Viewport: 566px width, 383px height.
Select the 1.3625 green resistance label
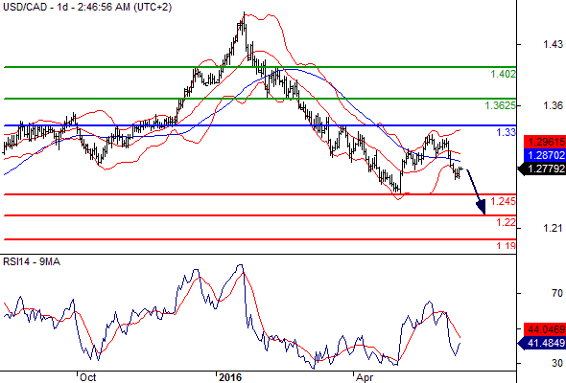pyautogui.click(x=501, y=105)
